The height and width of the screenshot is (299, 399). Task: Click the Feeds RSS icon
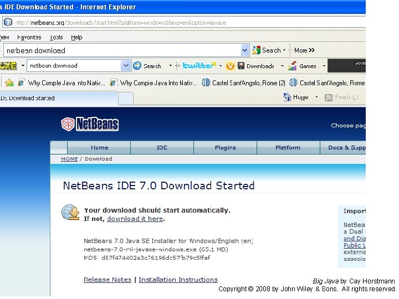click(x=329, y=97)
